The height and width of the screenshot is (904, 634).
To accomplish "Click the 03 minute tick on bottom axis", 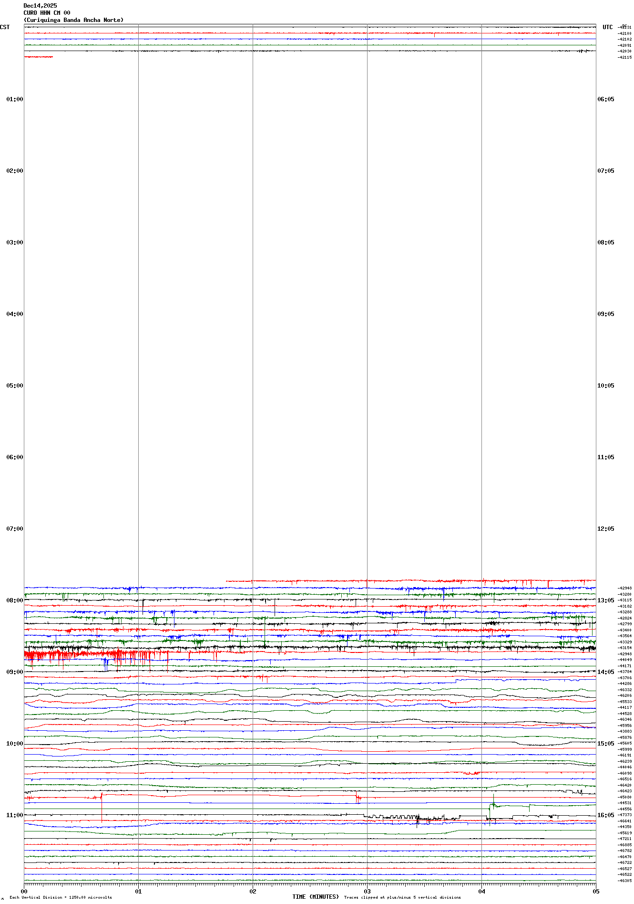I will 367,891.
